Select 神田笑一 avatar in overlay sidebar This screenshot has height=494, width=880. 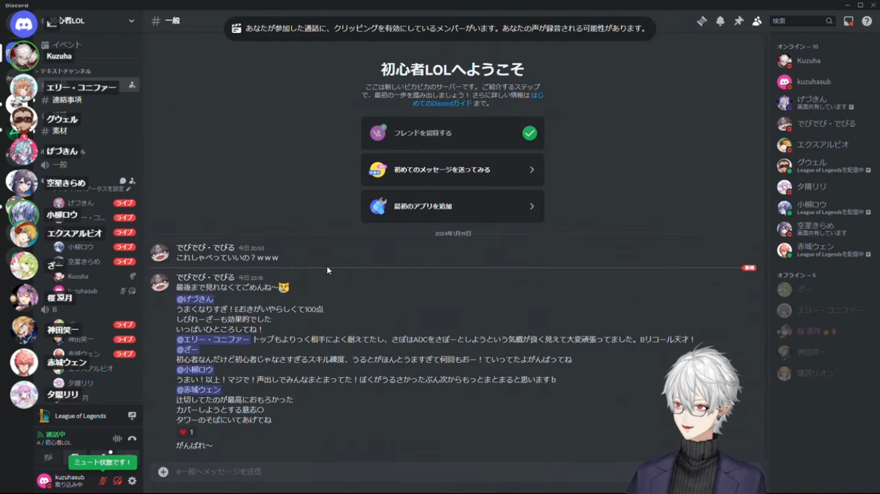click(24, 330)
